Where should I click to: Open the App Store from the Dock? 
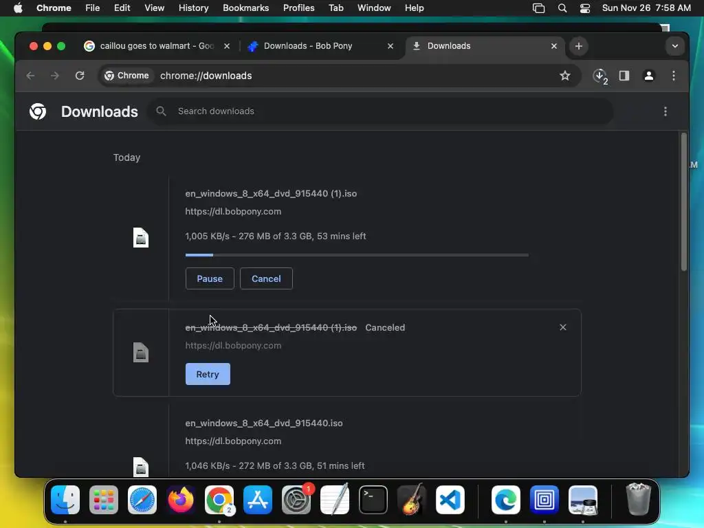(x=258, y=500)
